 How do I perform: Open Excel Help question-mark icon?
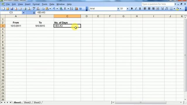click(81, 8)
